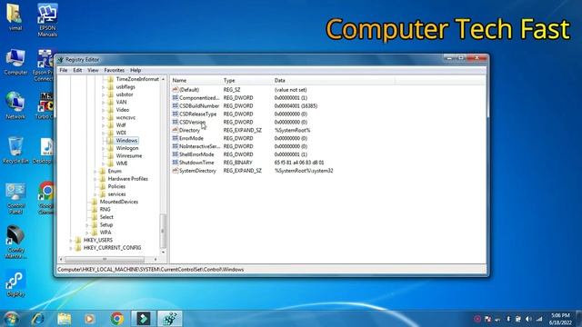
Task: Select the CSDBuildNumber value icon
Action: (176, 106)
